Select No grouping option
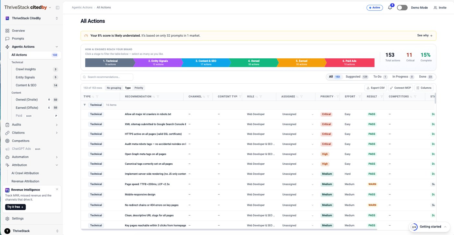Screen dimensions: 454x235 114,88
